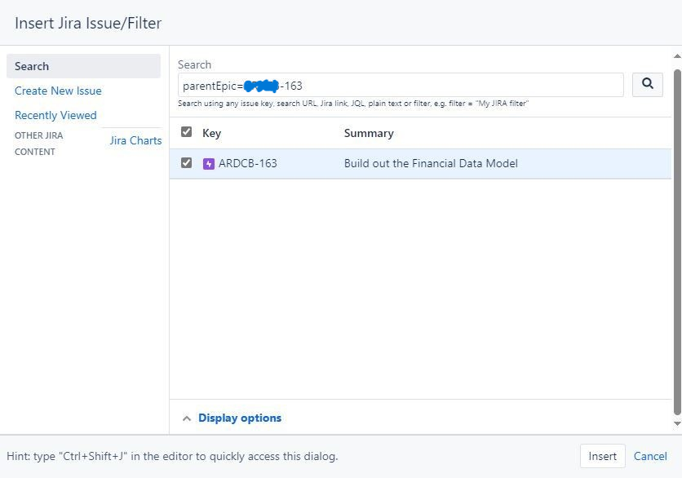Click the purple issue type icon beside ARDCB-163
682x478 pixels.
pyautogui.click(x=209, y=163)
